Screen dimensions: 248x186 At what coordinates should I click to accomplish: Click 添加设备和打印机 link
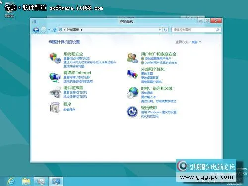[x=75, y=96]
